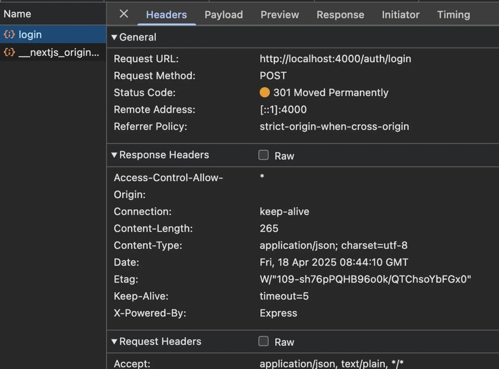
Task: Click the Etag value W/"109-sh76...
Action: tap(366, 279)
